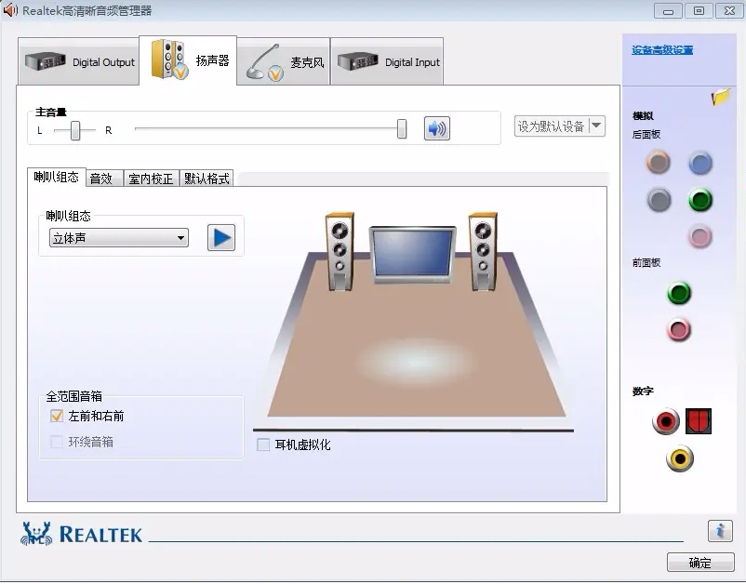Play the speaker test sound
Viewport: 746px width, 584px height.
(x=221, y=237)
